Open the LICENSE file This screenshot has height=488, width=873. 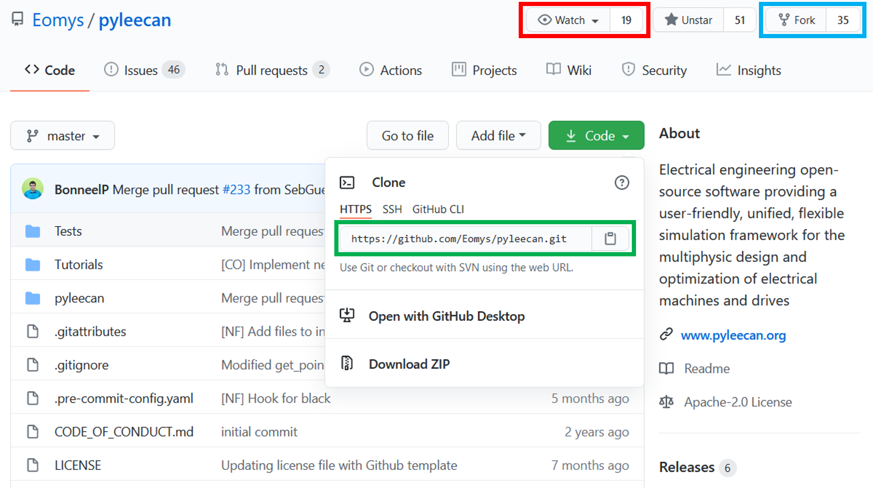click(78, 466)
